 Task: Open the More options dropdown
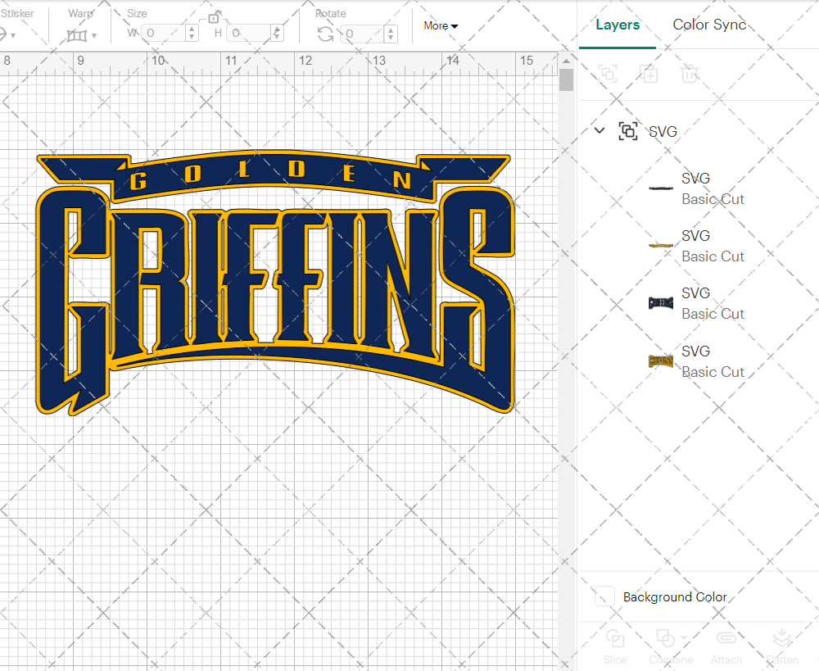440,25
